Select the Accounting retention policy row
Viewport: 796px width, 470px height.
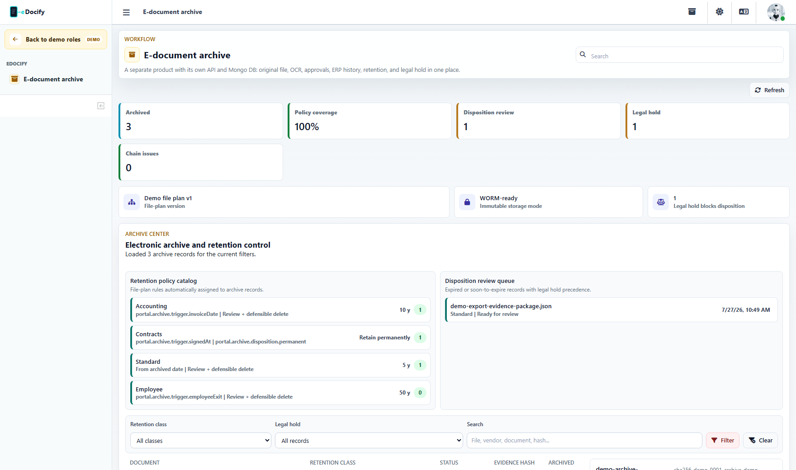pyautogui.click(x=280, y=310)
